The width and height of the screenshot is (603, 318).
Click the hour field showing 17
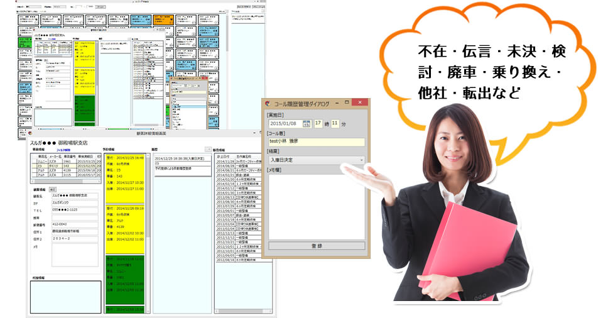click(318, 123)
